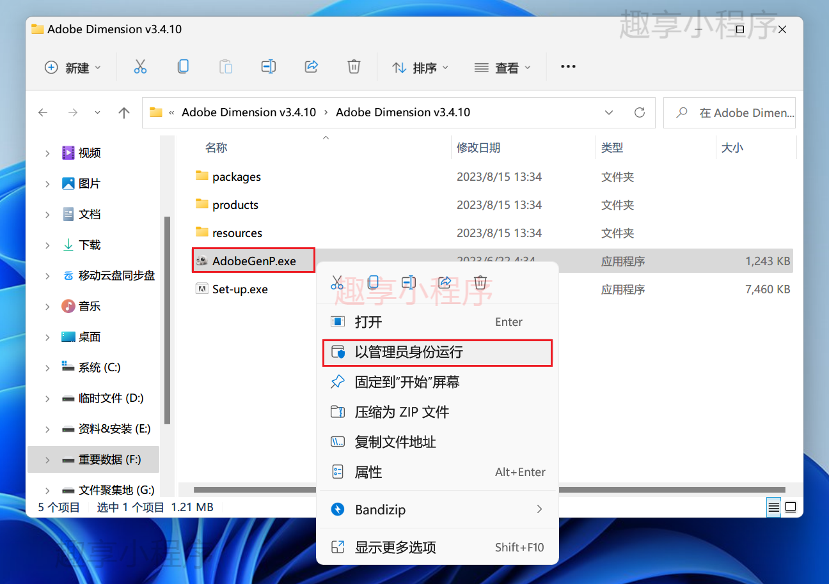Click the Delete trash icon in the toolbar
Image resolution: width=829 pixels, height=584 pixels.
(x=354, y=66)
